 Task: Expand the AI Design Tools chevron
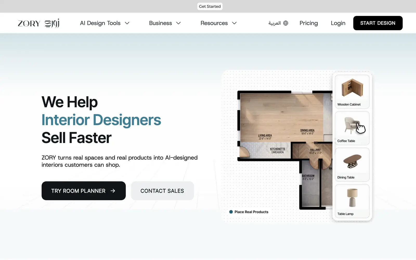pos(127,23)
